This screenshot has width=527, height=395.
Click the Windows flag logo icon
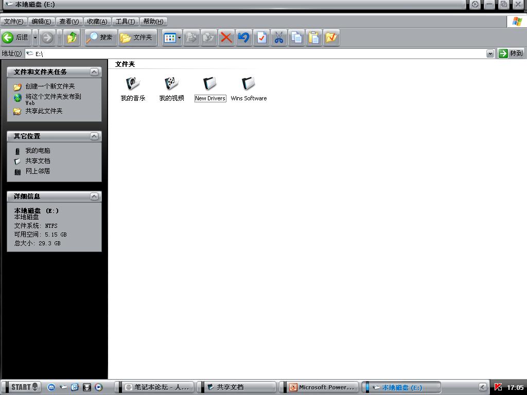click(517, 22)
